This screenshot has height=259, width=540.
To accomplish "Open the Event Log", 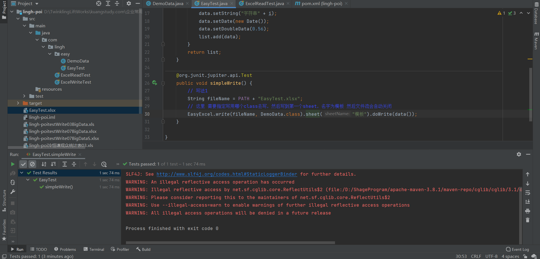I will click(517, 249).
